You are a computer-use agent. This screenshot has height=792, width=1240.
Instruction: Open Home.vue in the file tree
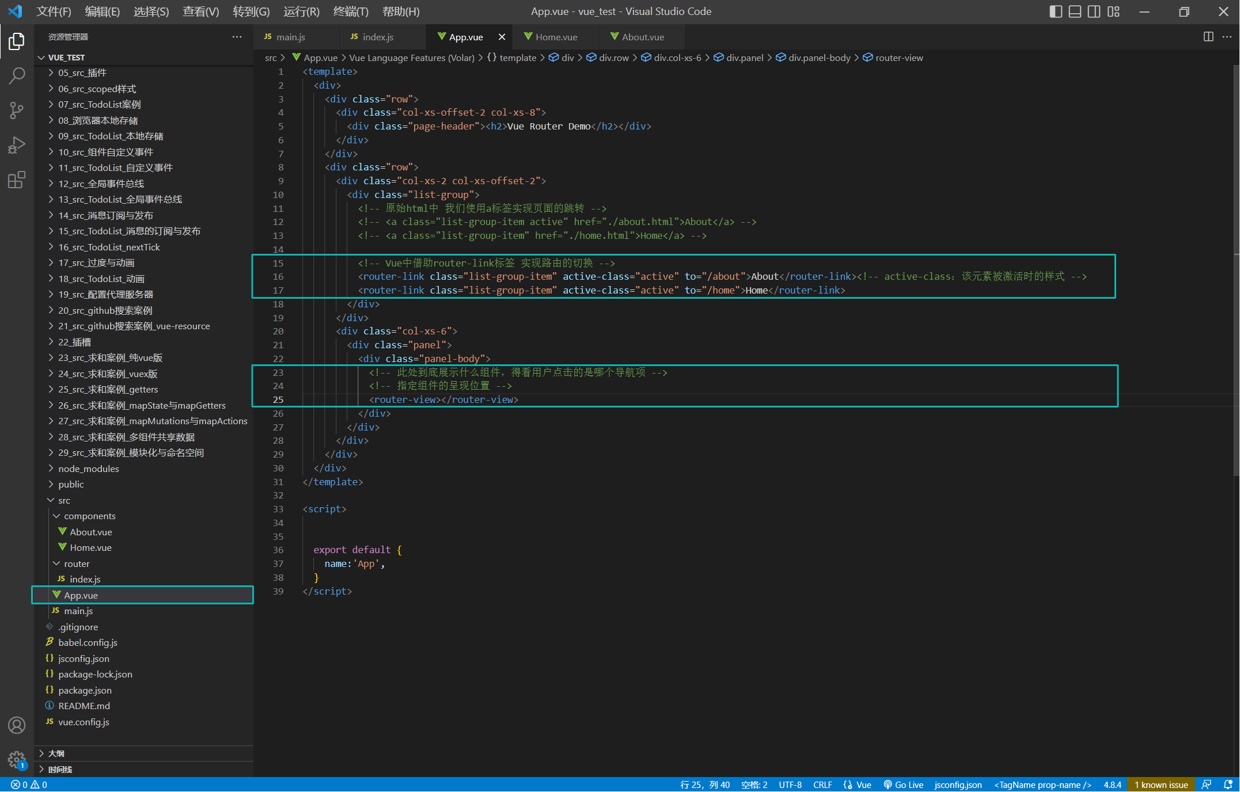pyautogui.click(x=144, y=548)
